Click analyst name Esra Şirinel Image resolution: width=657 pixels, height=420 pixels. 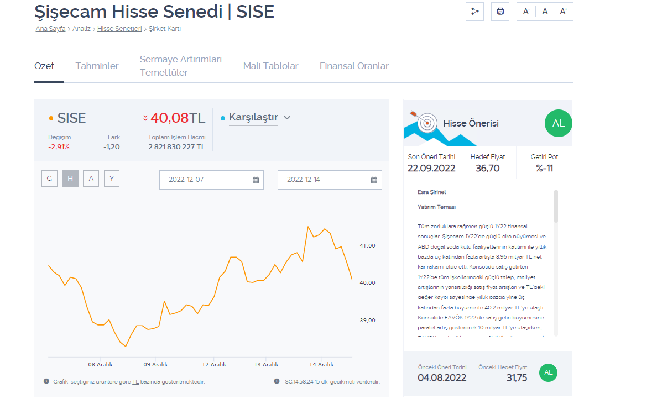(x=431, y=192)
